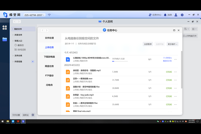Screen dimensions: 201x134
Task: Click 文件去重 button
Action: tap(16, 115)
